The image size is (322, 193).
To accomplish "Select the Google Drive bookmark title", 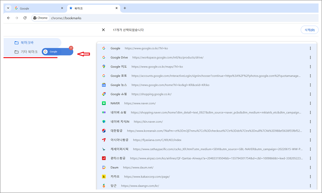I will coord(119,57).
